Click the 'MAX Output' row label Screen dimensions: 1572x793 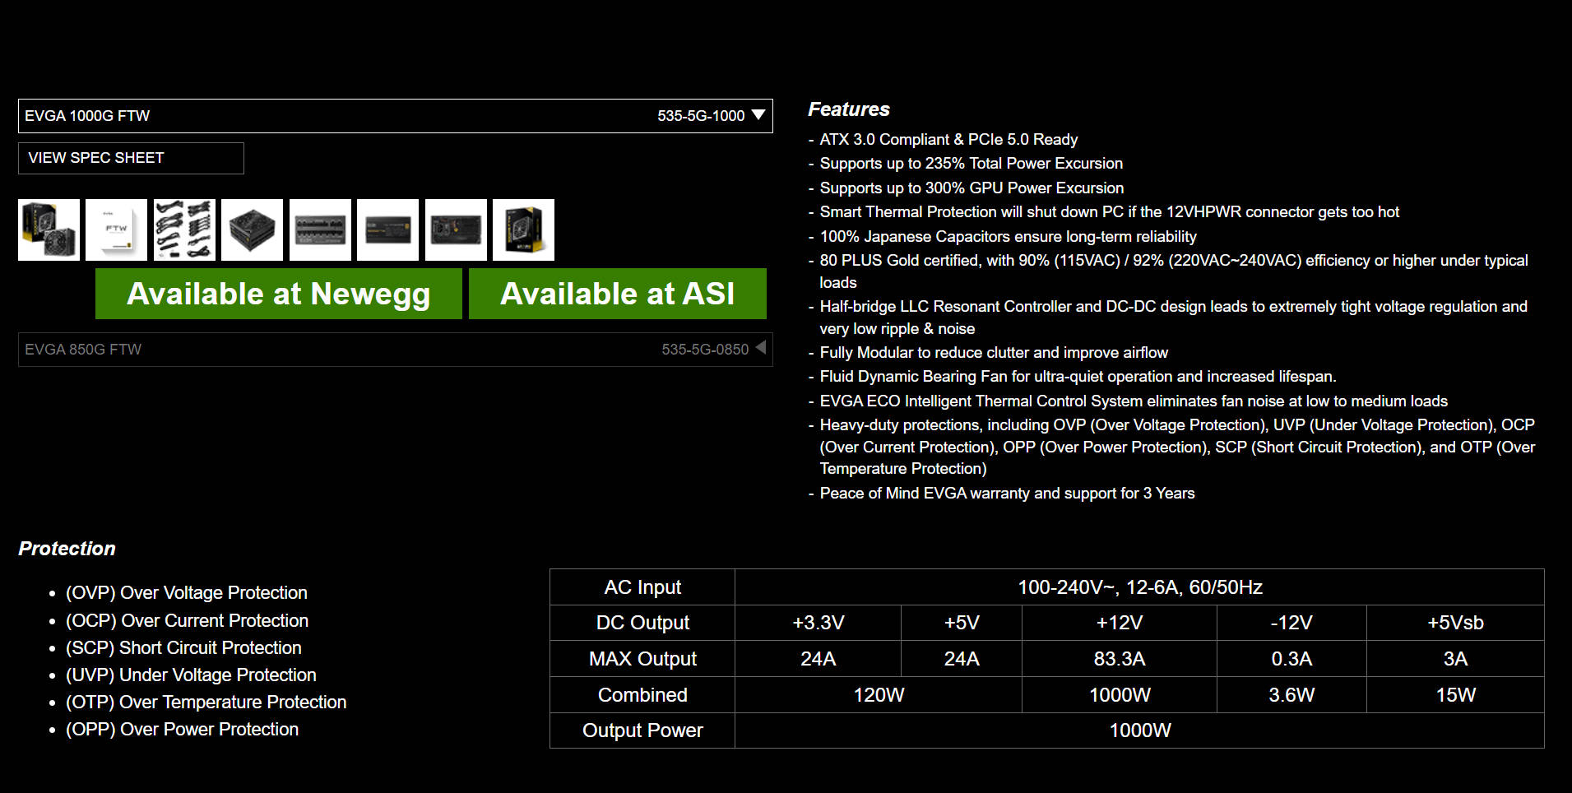click(x=642, y=659)
